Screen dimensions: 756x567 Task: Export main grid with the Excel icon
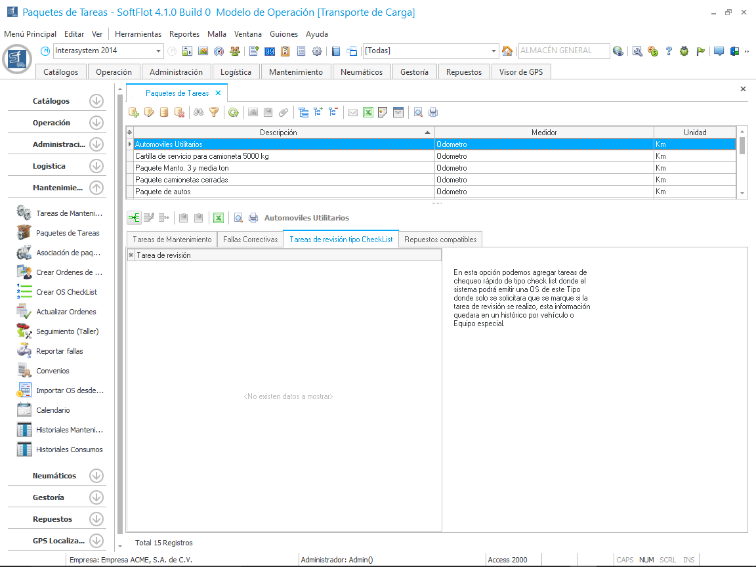pyautogui.click(x=368, y=112)
